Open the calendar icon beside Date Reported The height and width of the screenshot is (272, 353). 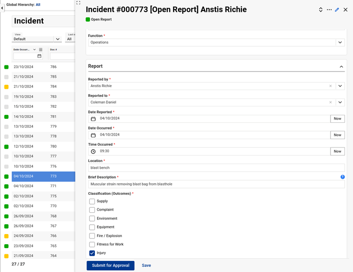pos(93,119)
